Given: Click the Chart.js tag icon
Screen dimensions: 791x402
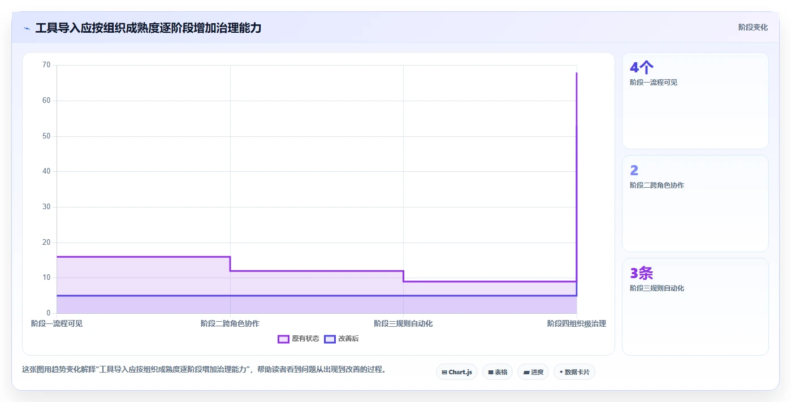Looking at the screenshot, I should tap(444, 372).
